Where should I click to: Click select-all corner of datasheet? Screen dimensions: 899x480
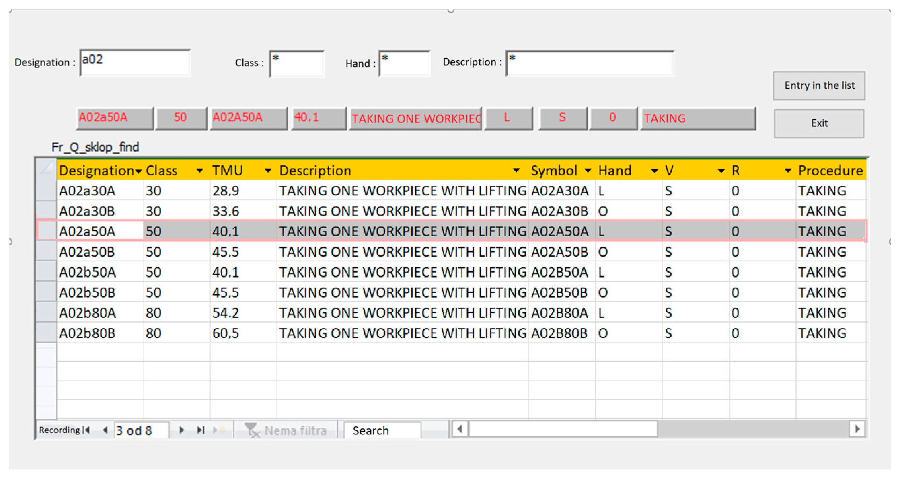(x=46, y=169)
